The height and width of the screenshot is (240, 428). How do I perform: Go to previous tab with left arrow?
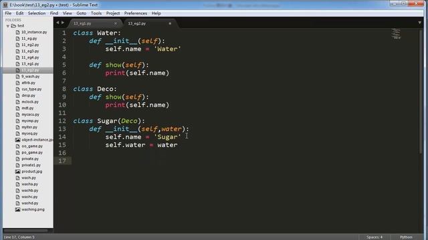[58, 23]
